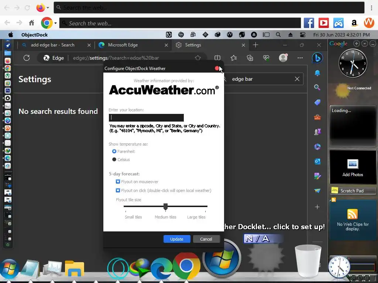The image size is (378, 283).
Task: Open a new Edge tab
Action: pos(255,45)
